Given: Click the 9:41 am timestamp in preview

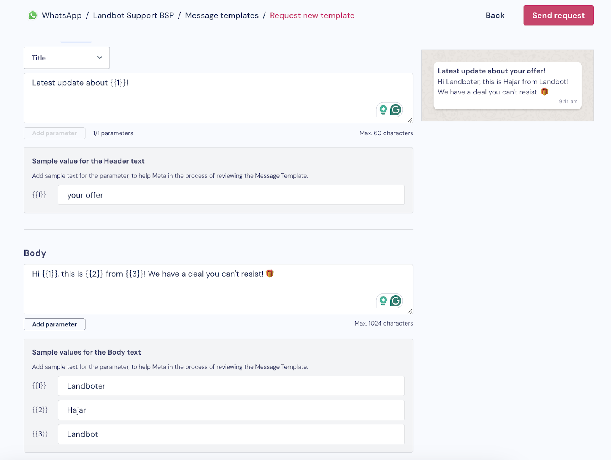Looking at the screenshot, I should point(568,101).
